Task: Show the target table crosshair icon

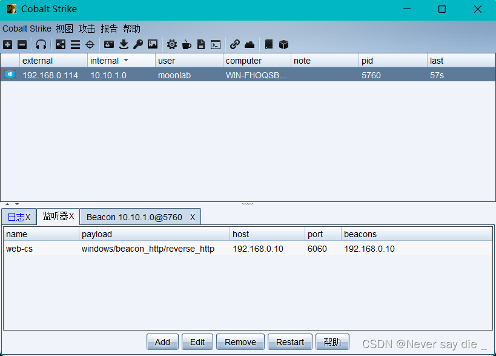Action: (x=90, y=45)
